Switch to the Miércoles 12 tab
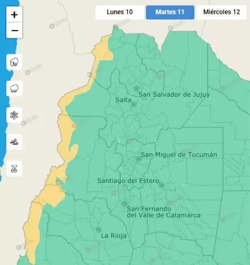This screenshot has height=265, width=250. [x=221, y=12]
